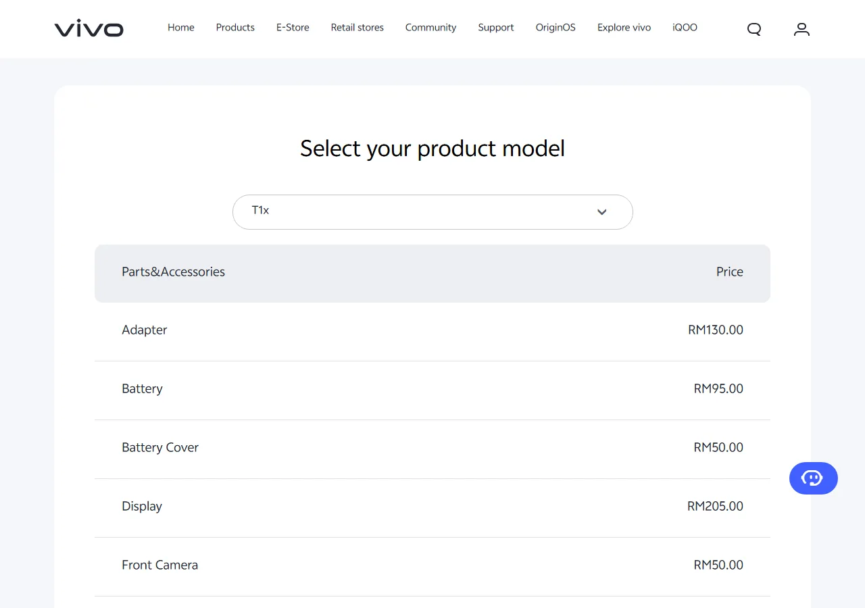865x608 pixels.
Task: Open the chat support robot icon
Action: point(814,478)
